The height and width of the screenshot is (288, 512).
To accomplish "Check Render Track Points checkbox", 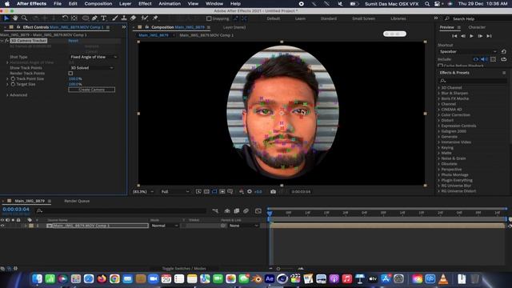I will [70, 74].
